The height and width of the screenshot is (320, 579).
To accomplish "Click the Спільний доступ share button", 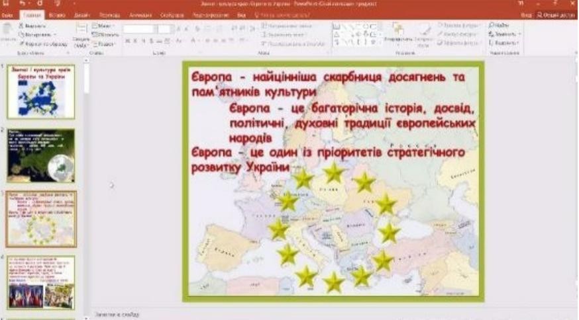I will point(556,15).
